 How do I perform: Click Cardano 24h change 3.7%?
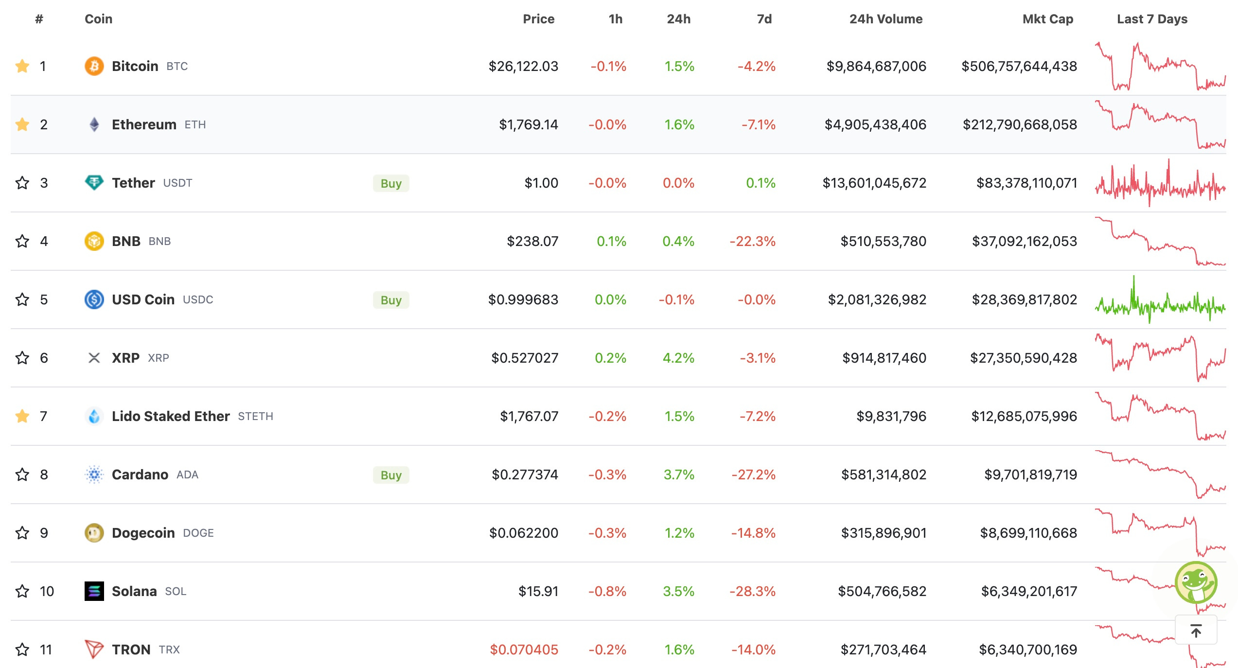(679, 475)
